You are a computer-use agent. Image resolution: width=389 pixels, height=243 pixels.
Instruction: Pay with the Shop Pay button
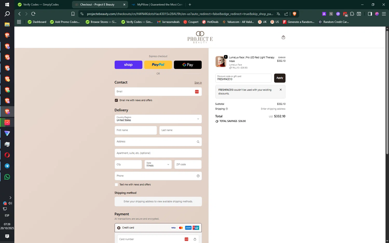pos(128,65)
